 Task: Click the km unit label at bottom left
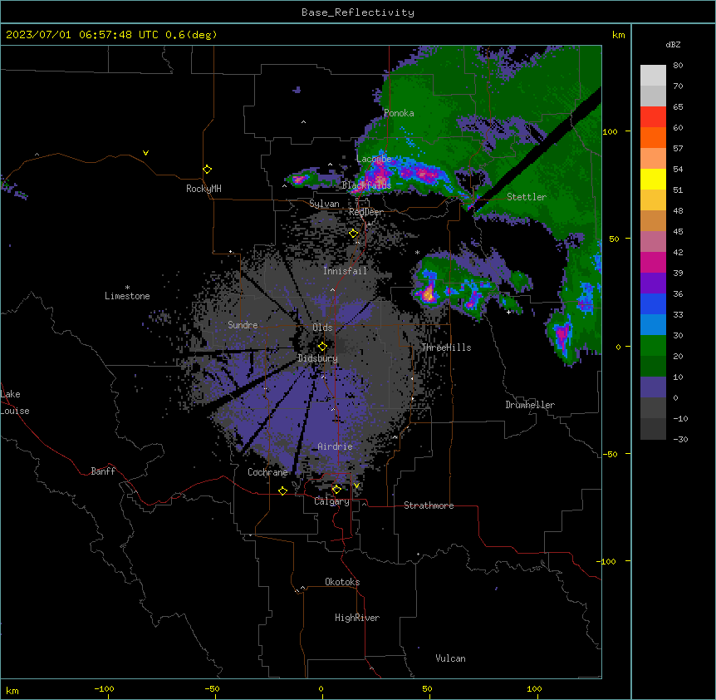click(x=12, y=690)
